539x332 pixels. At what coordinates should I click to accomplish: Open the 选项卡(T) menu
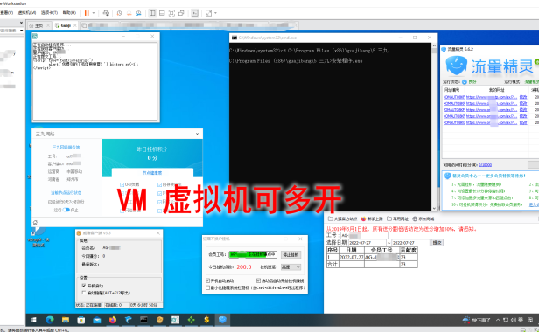[50, 13]
